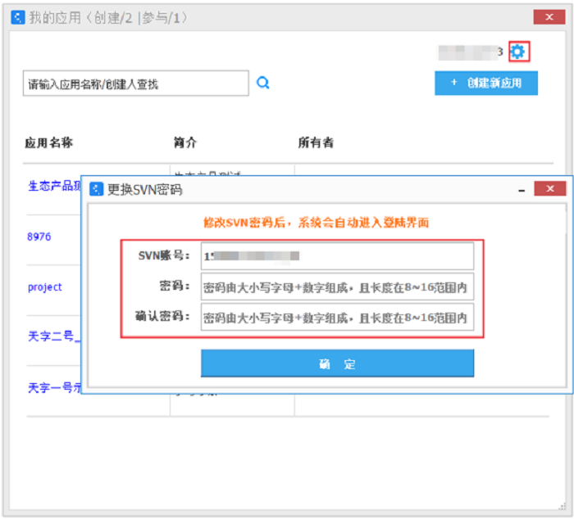Open the 8976 application link

[39, 237]
